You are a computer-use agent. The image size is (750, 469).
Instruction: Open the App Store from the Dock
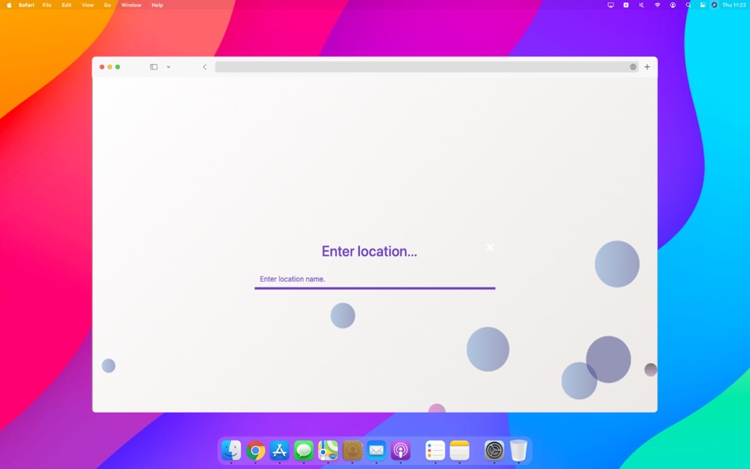(279, 451)
